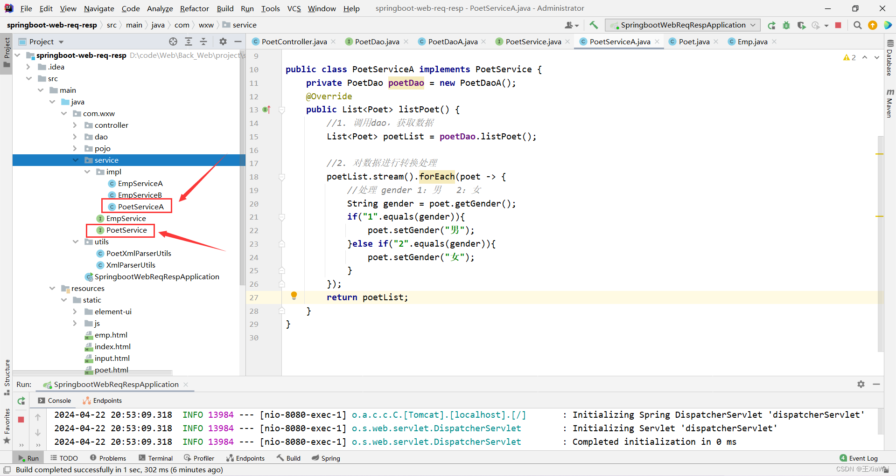Start debugging with the bug icon
Viewport: 896px width, 476px height.
tap(786, 25)
